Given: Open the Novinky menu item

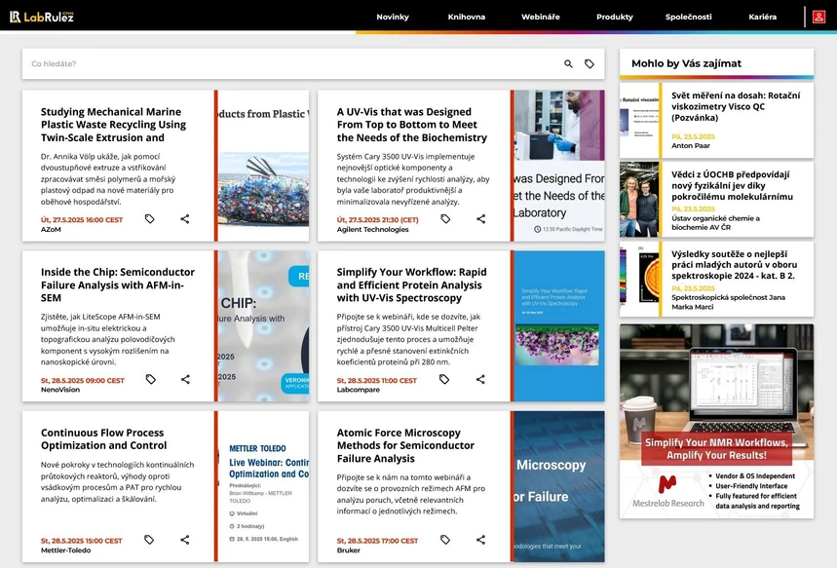Looking at the screenshot, I should point(393,17).
